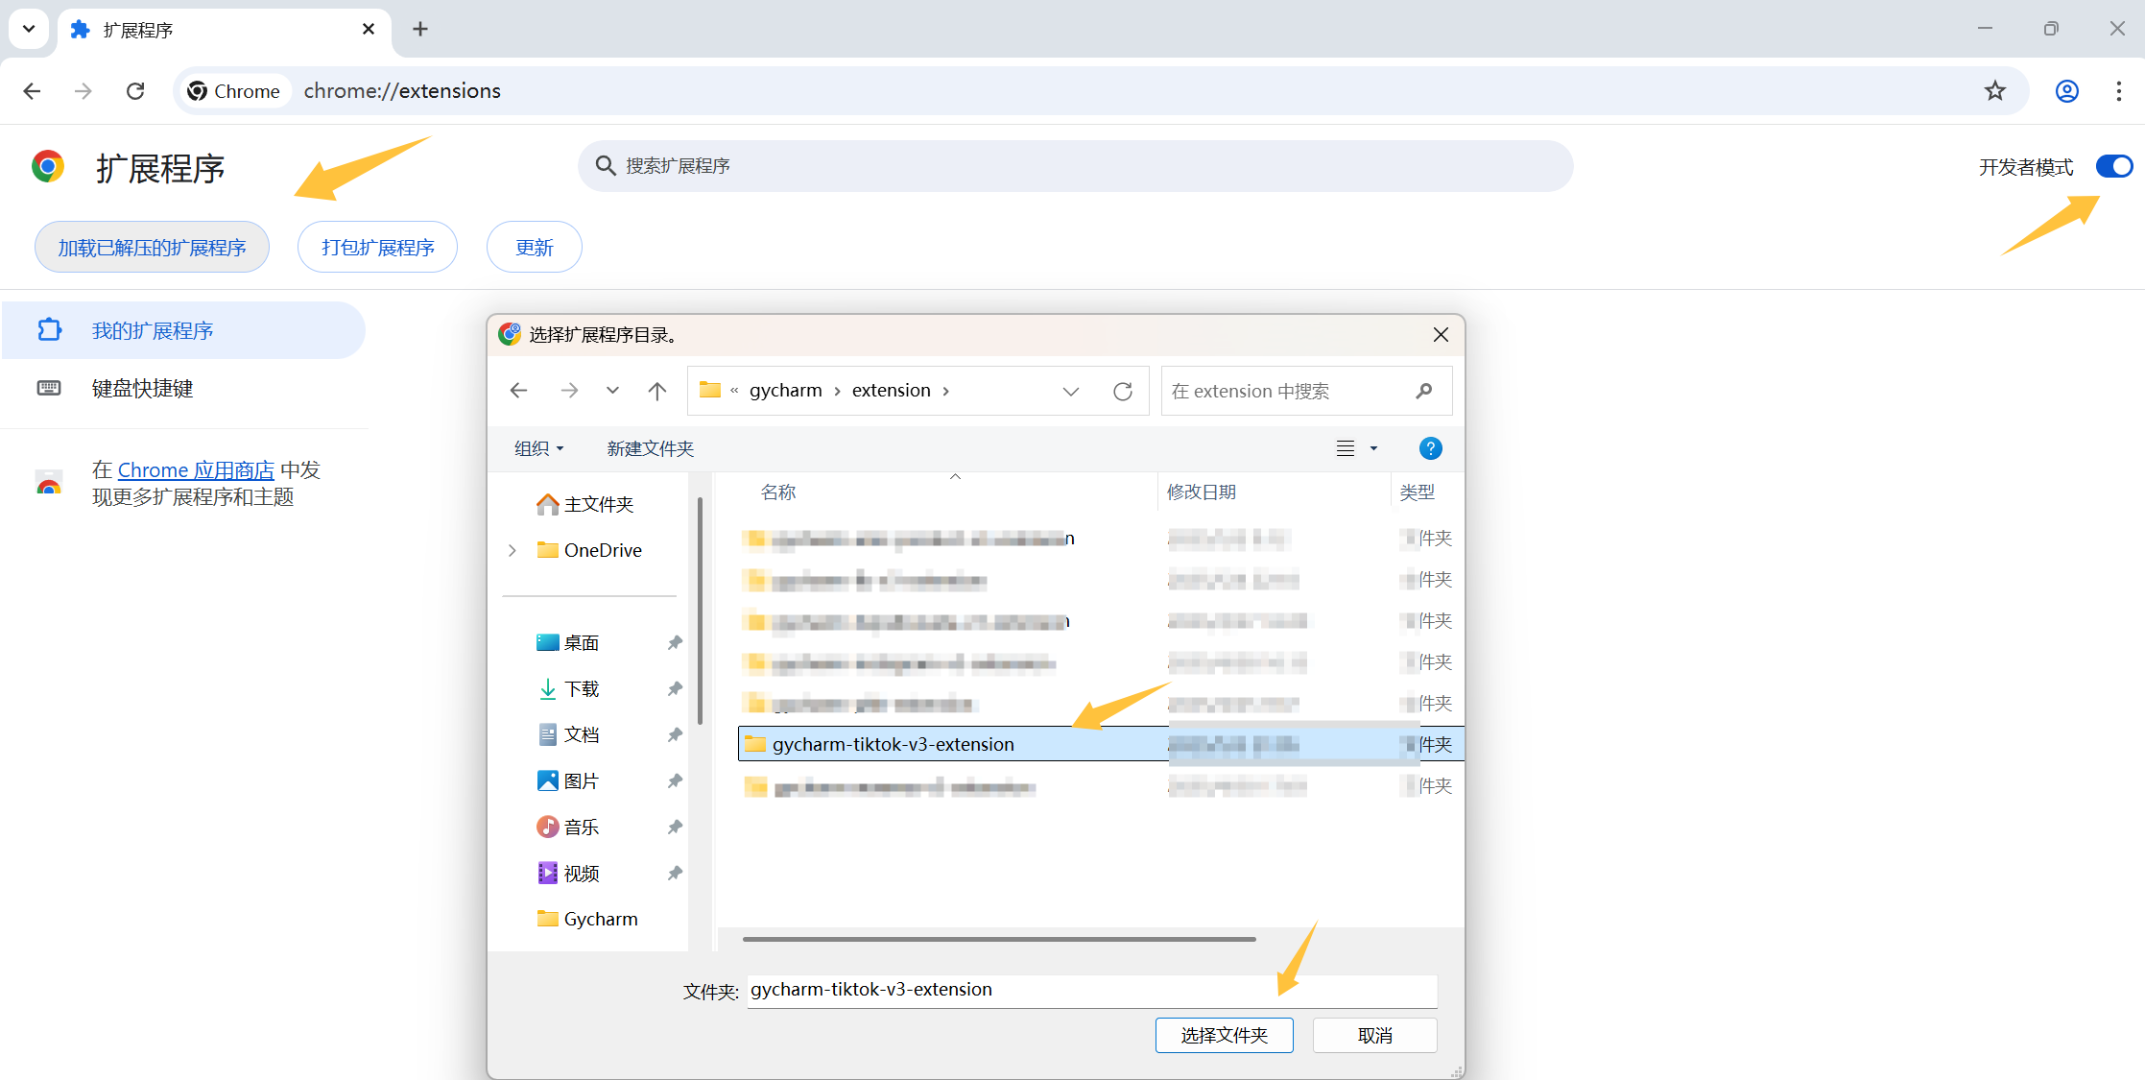The height and width of the screenshot is (1080, 2145).
Task: Bookmark this page with the star icon
Action: 1995,91
